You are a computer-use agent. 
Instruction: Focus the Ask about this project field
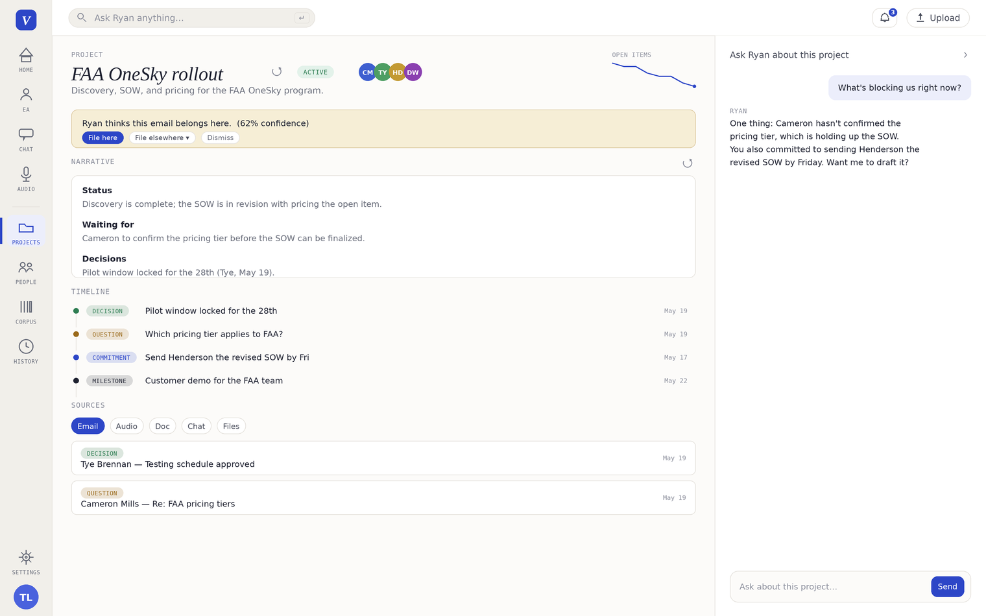pos(830,587)
